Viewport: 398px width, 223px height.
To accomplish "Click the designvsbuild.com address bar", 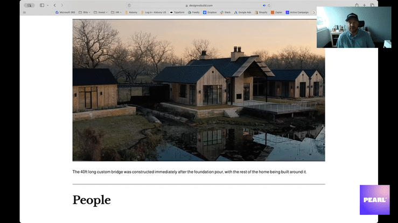I will 199,5.
